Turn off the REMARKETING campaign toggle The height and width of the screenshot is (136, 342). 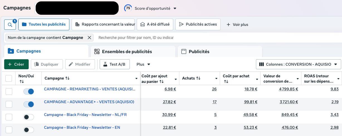coord(29,92)
